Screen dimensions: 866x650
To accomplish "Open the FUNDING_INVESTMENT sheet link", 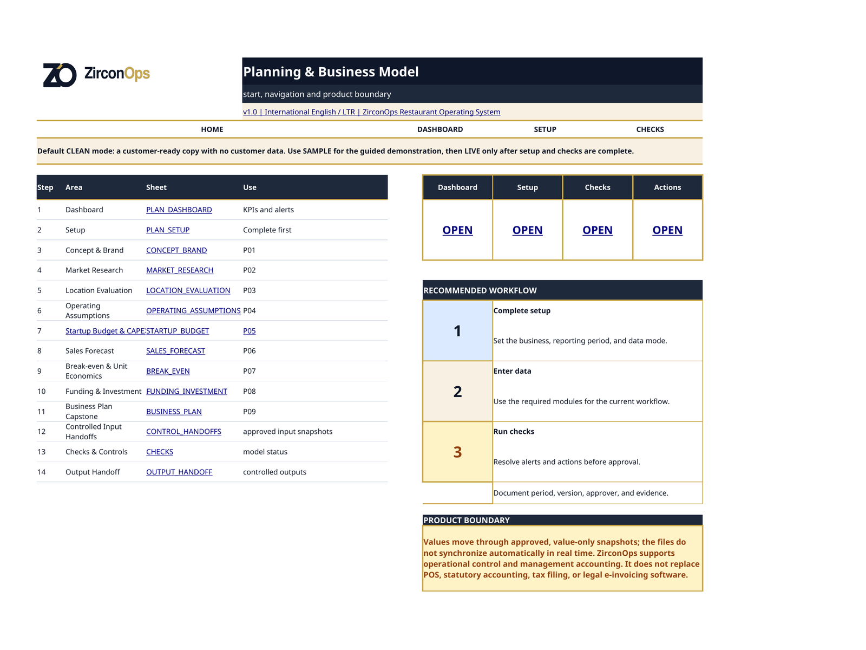I will [x=187, y=391].
